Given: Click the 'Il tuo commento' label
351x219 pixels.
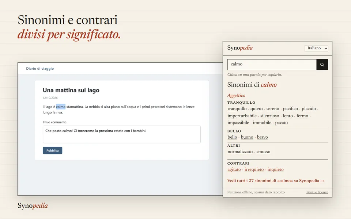Looking at the screenshot, I should click(54, 122).
